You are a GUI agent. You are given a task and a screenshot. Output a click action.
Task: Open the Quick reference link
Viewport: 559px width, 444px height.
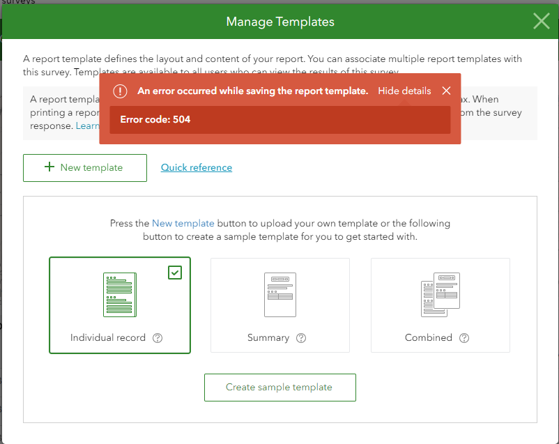(x=197, y=167)
